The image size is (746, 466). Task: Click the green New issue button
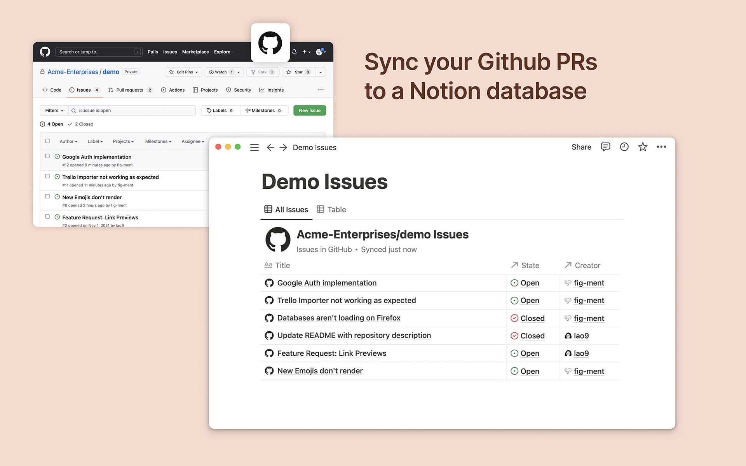click(x=310, y=110)
